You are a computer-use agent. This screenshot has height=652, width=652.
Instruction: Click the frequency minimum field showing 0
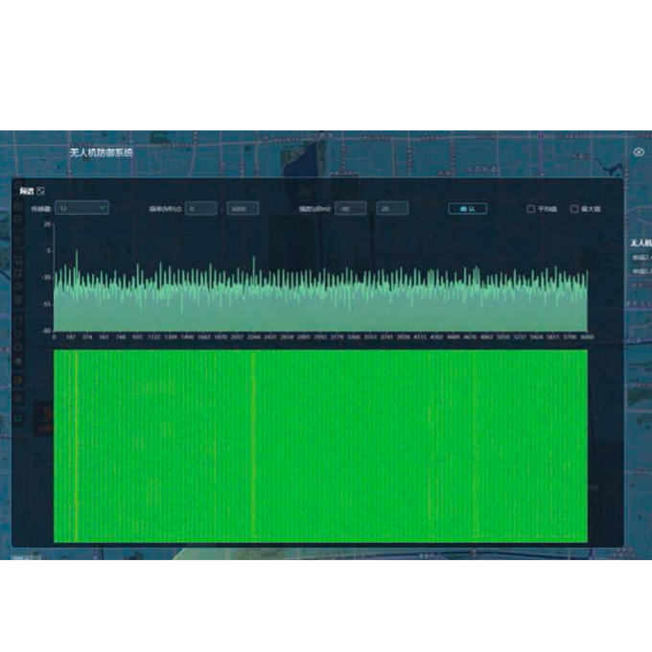tap(199, 208)
